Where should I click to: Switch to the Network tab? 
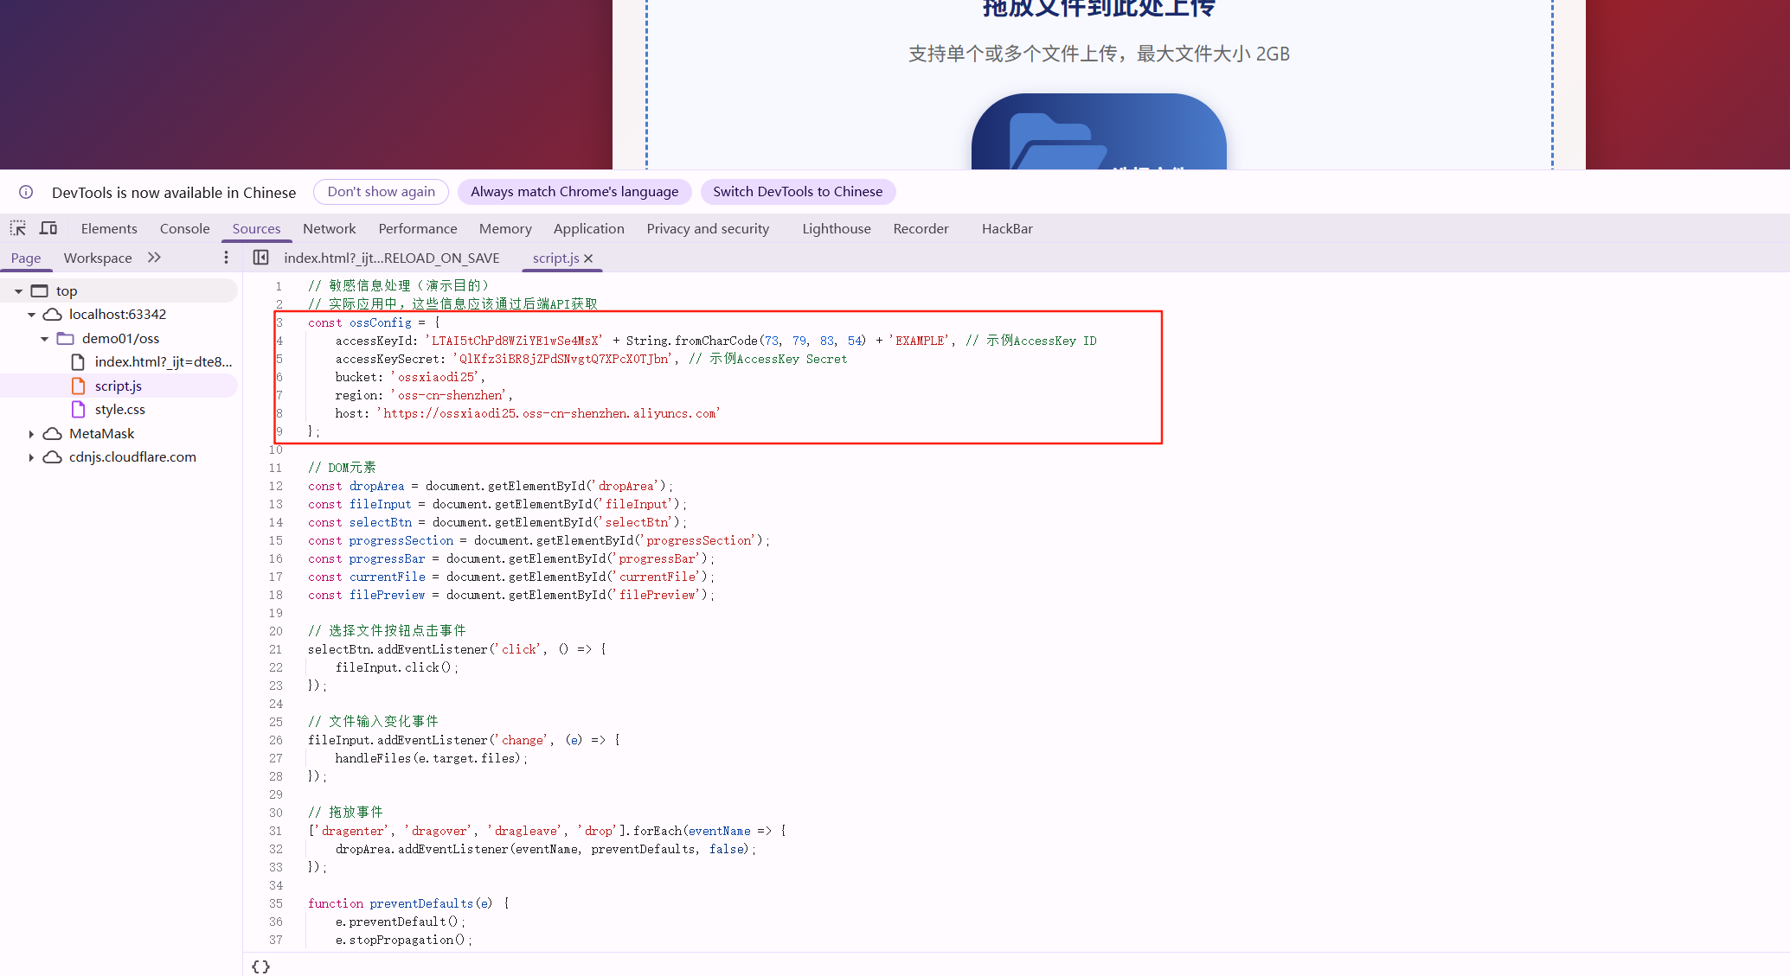[329, 228]
